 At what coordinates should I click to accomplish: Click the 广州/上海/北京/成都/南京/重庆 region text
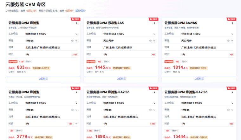199,48
